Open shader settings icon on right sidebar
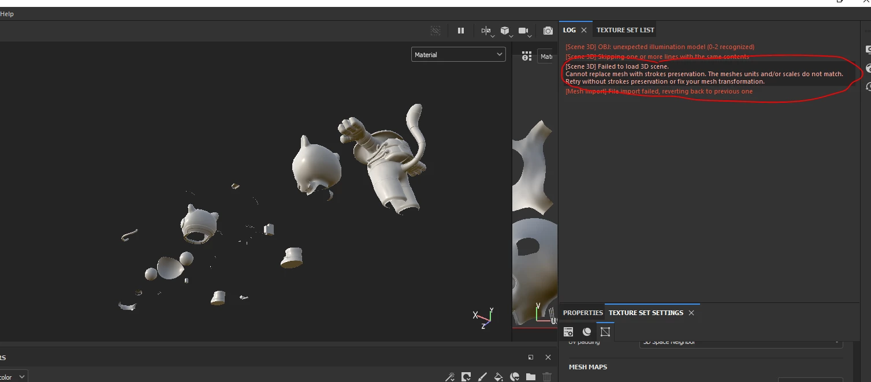 click(868, 68)
